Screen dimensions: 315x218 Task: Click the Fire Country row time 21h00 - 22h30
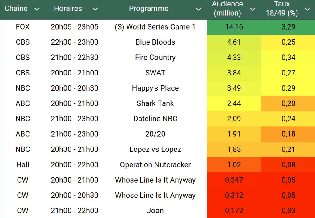click(x=75, y=58)
